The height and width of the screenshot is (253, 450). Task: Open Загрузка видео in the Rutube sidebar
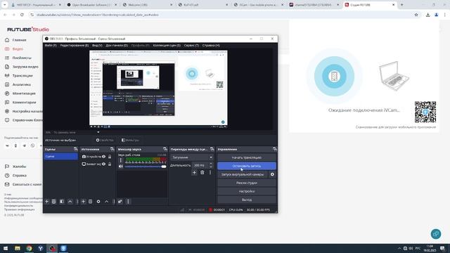[x=25, y=67]
